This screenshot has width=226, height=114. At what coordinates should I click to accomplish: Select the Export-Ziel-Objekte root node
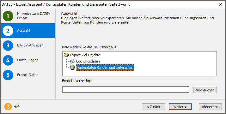click(x=85, y=55)
